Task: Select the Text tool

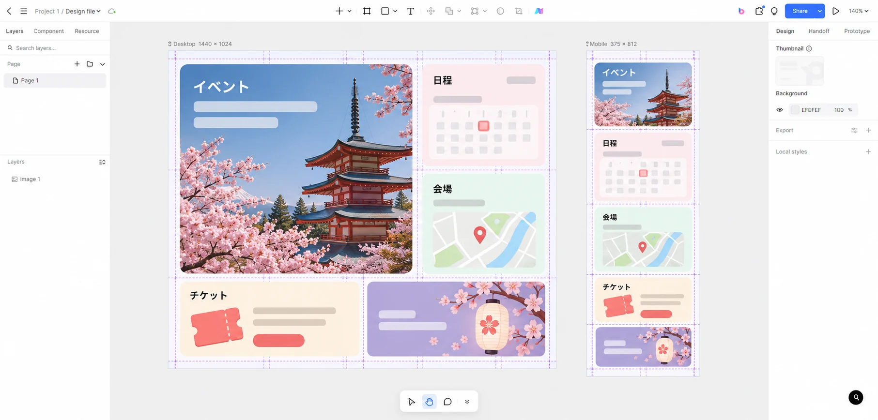Action: (411, 11)
